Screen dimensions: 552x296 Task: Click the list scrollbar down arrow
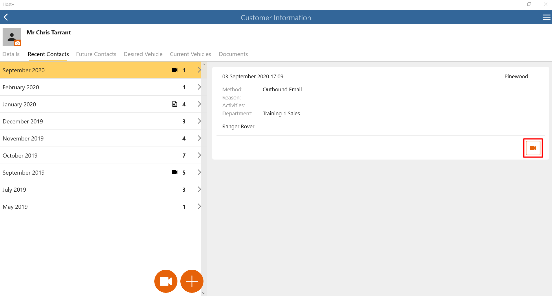[204, 293]
